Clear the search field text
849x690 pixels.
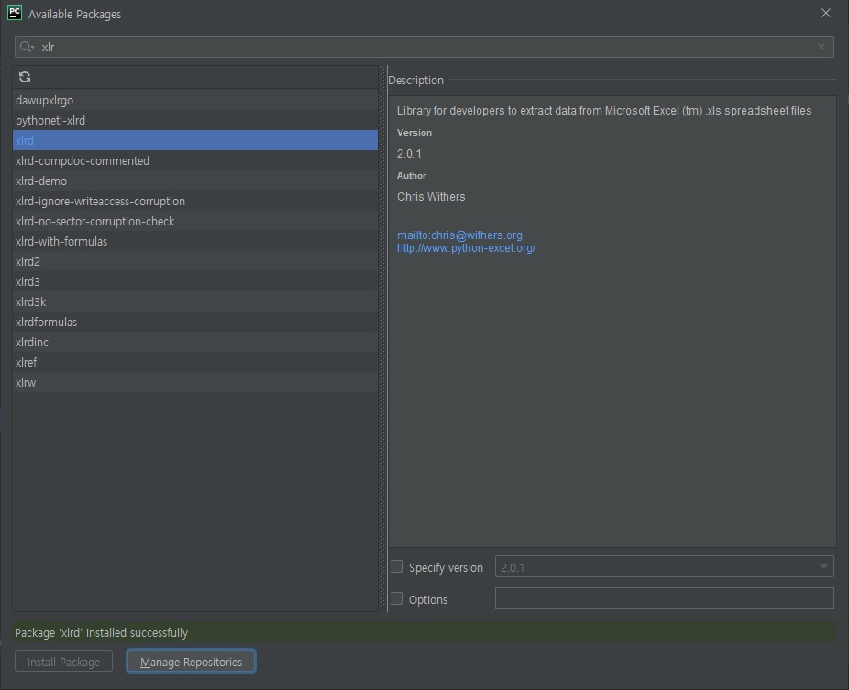point(821,47)
